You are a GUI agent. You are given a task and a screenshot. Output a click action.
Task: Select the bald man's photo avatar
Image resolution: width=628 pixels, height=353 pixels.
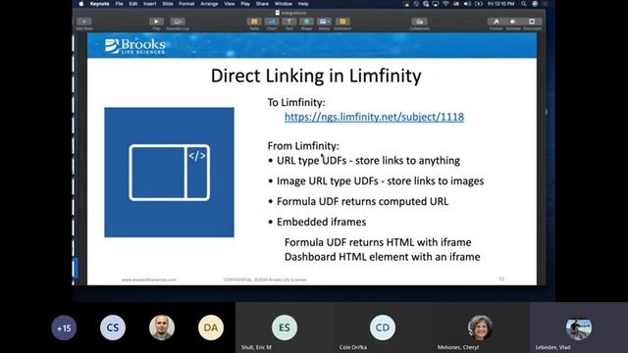coord(162,328)
